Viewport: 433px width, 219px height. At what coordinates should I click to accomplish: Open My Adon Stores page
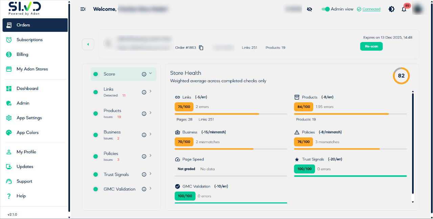pos(32,69)
